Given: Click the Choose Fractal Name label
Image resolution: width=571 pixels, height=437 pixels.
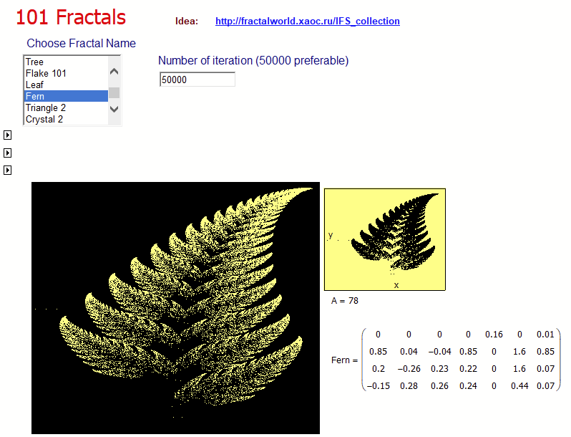Looking at the screenshot, I should click(81, 44).
